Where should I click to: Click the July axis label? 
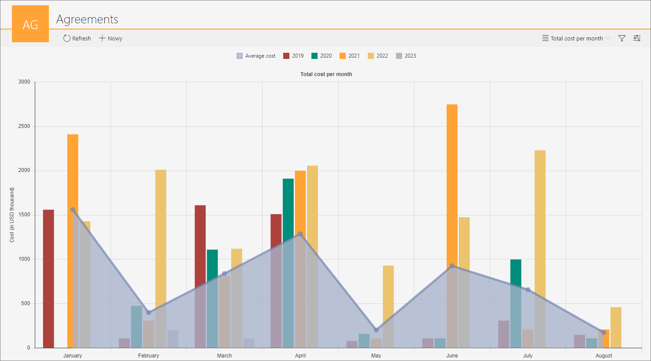point(528,356)
